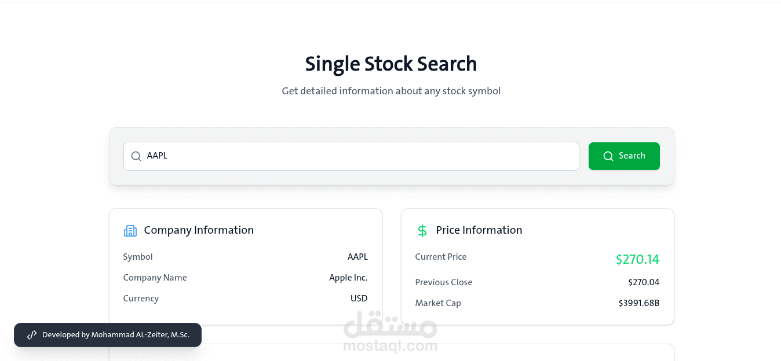Click the USD currency value

(359, 299)
